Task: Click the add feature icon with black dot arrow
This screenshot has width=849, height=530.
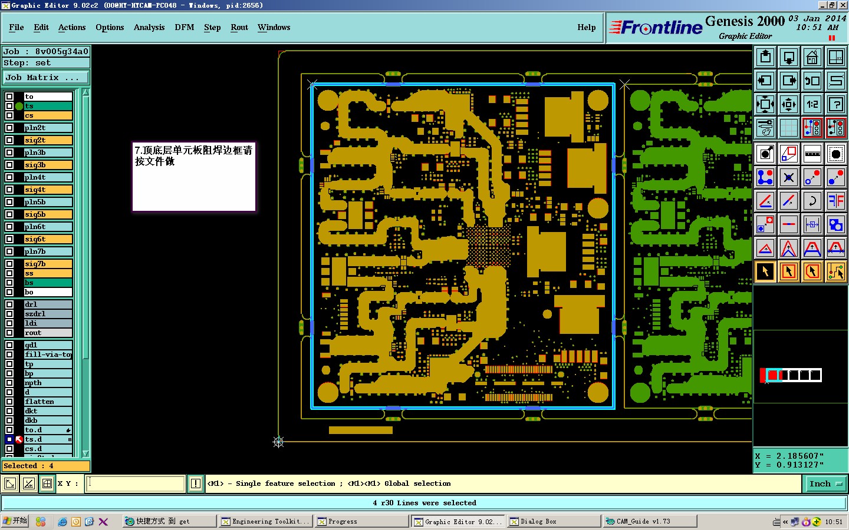Action: (765, 154)
